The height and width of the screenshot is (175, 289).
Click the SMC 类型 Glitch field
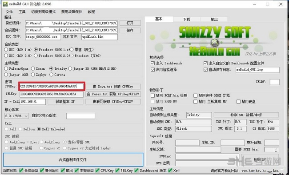pos(193,128)
